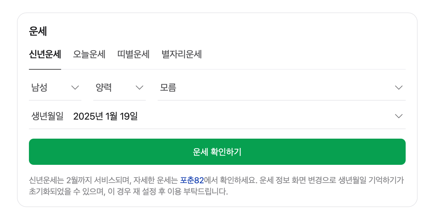Viewport: 431px width, 216px height.
Task: Switch to the 오늘운세 tab
Action: click(x=89, y=54)
